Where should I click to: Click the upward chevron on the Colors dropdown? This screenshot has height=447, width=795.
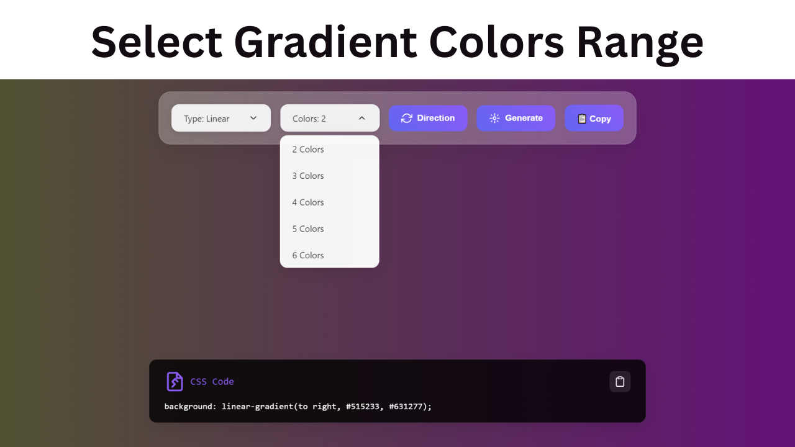(x=361, y=117)
